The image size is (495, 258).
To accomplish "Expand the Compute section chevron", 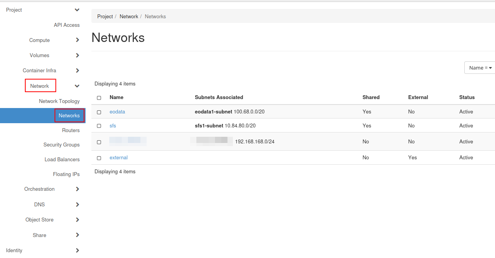I will pos(77,40).
